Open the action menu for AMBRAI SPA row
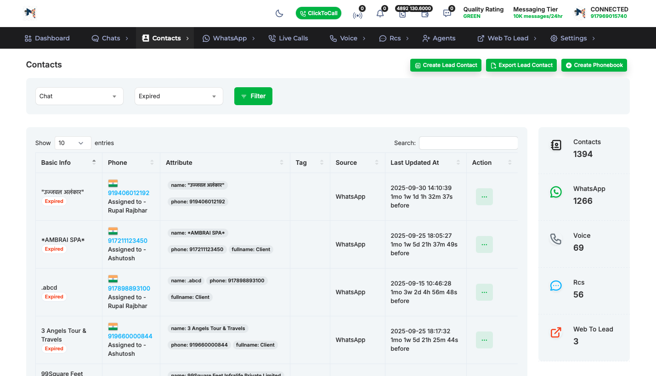 (484, 244)
